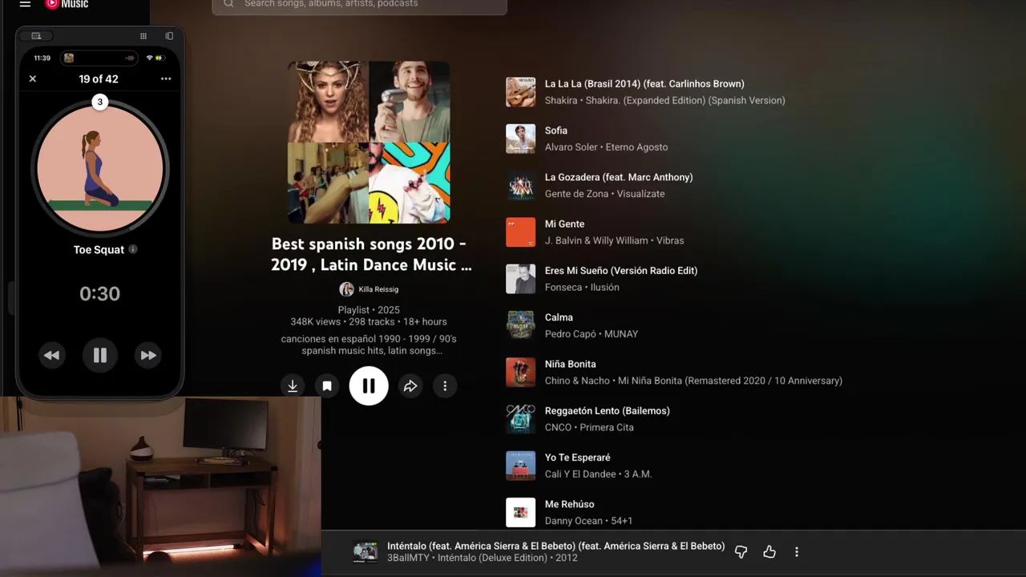Image resolution: width=1026 pixels, height=577 pixels.
Task: Play the track Calma
Action: [559, 317]
